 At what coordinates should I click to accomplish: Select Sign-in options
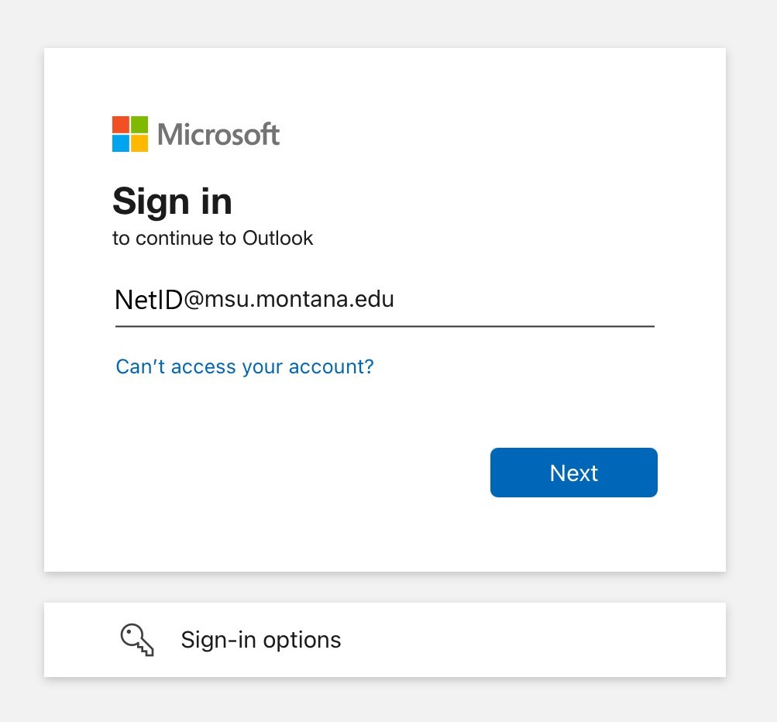point(260,639)
